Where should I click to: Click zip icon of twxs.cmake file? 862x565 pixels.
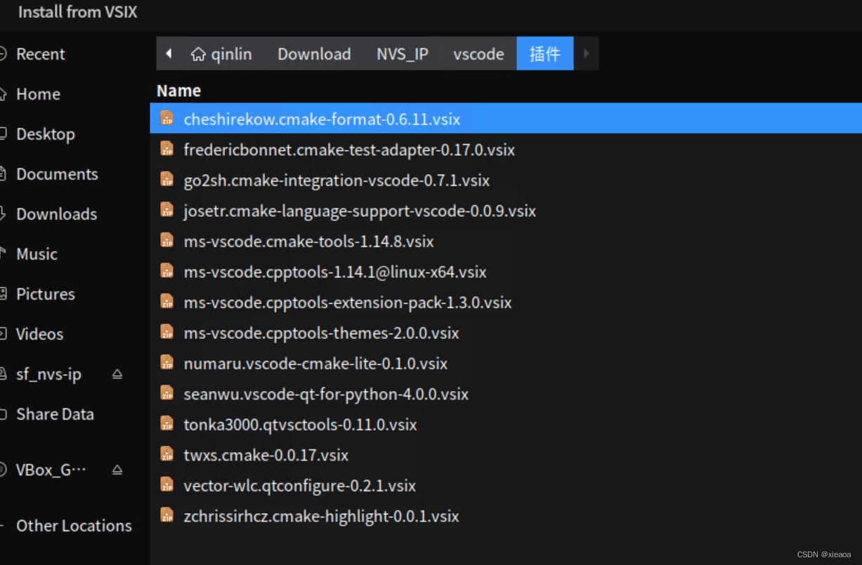[x=166, y=454]
